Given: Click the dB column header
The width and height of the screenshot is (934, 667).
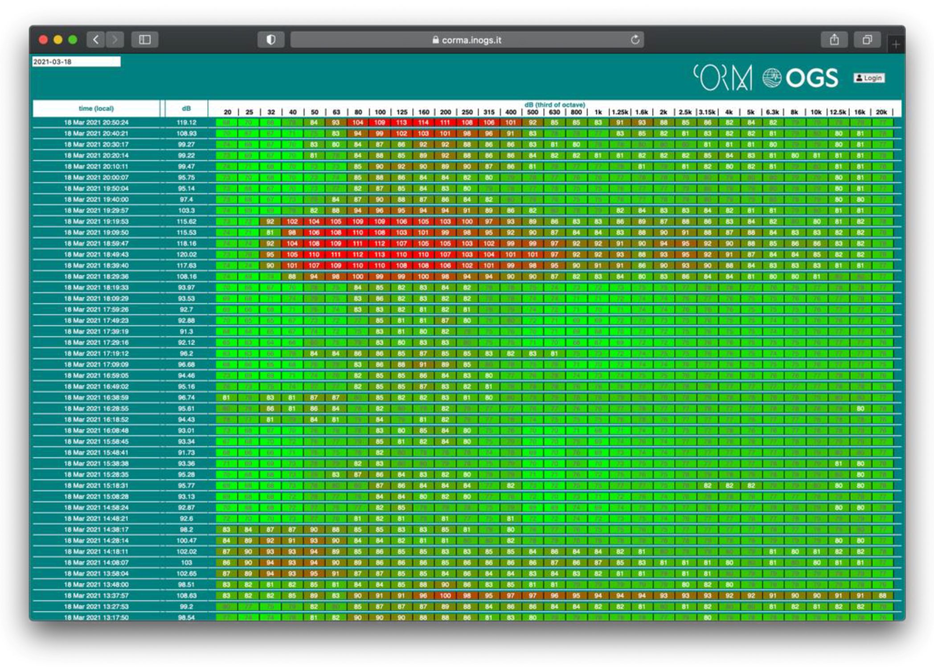Looking at the screenshot, I should tap(186, 108).
